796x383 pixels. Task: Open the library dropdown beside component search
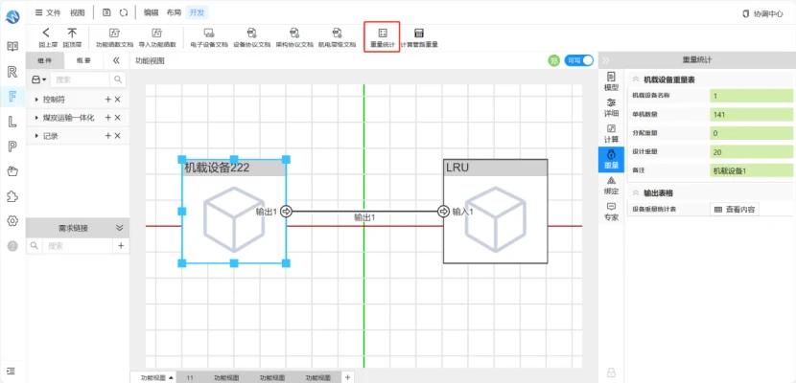pos(39,79)
